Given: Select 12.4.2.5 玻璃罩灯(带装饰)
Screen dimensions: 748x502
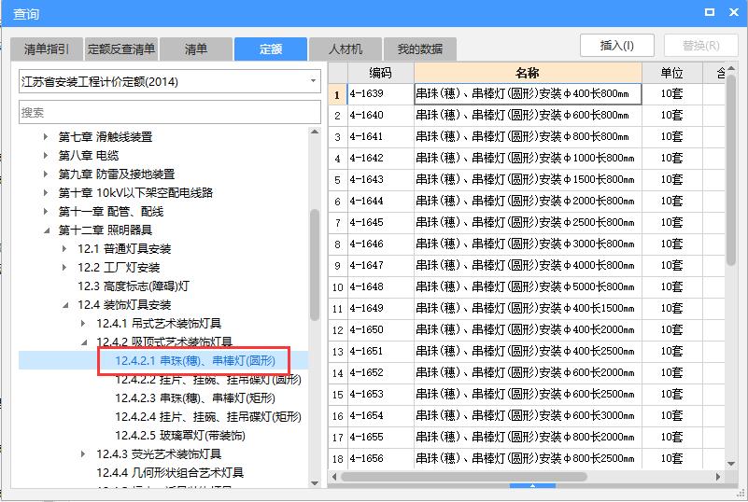Looking at the screenshot, I should [x=180, y=435].
